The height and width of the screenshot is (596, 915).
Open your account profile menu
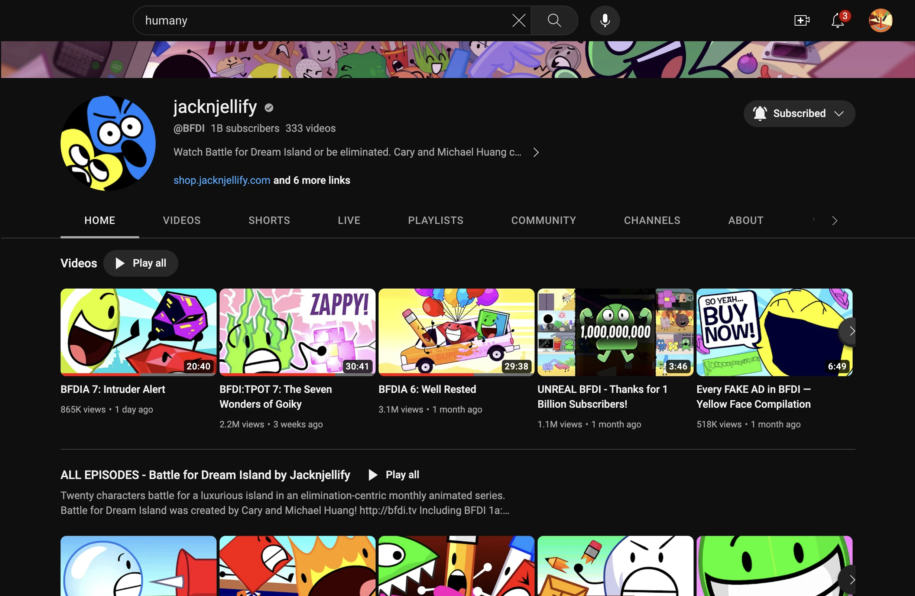point(880,20)
